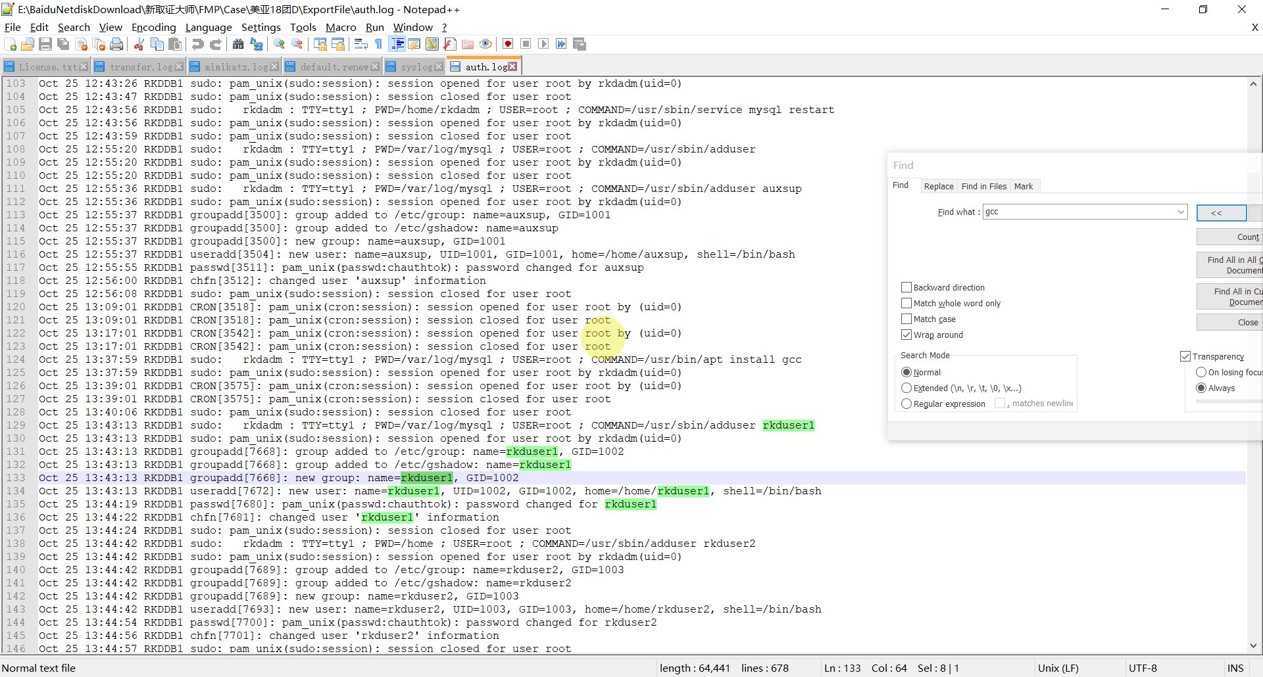Viewport: 1263px width, 677px height.
Task: Click the Count button
Action: [x=1229, y=237]
